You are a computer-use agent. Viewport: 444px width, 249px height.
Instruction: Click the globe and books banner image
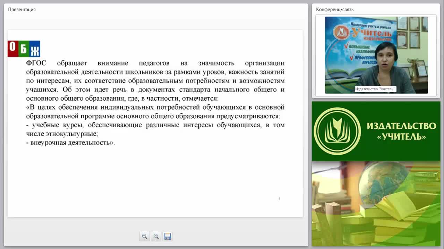[376, 204]
